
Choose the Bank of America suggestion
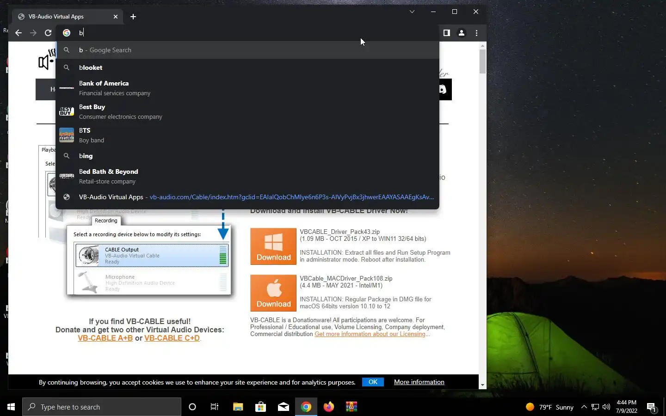(x=247, y=88)
